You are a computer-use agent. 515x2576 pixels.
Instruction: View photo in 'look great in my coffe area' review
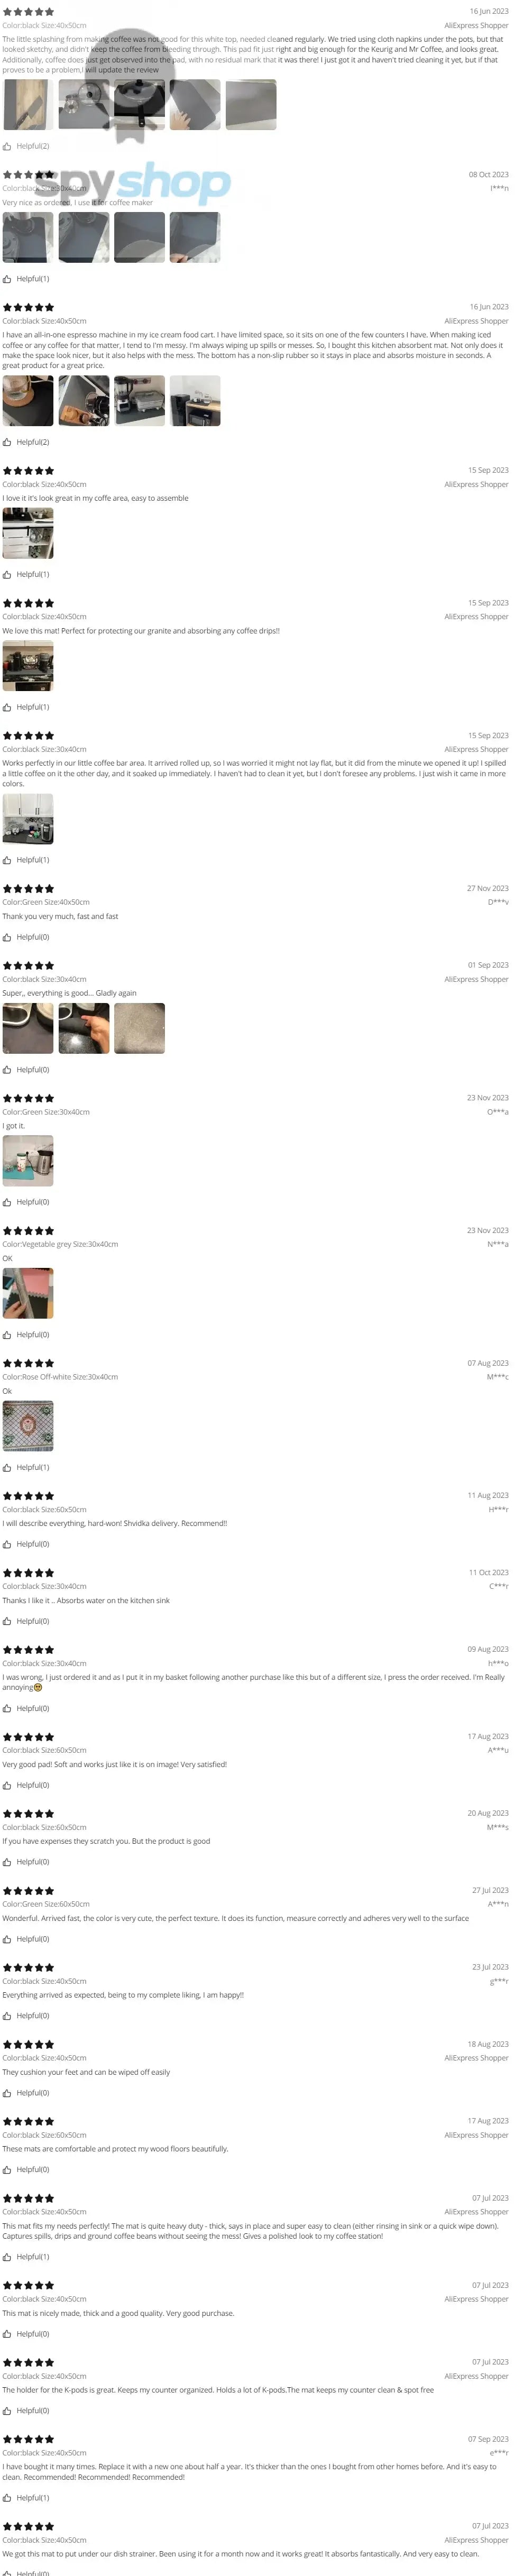point(28,533)
